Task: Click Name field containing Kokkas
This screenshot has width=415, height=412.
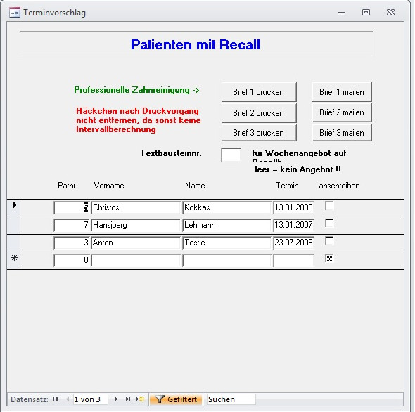Action: (226, 207)
